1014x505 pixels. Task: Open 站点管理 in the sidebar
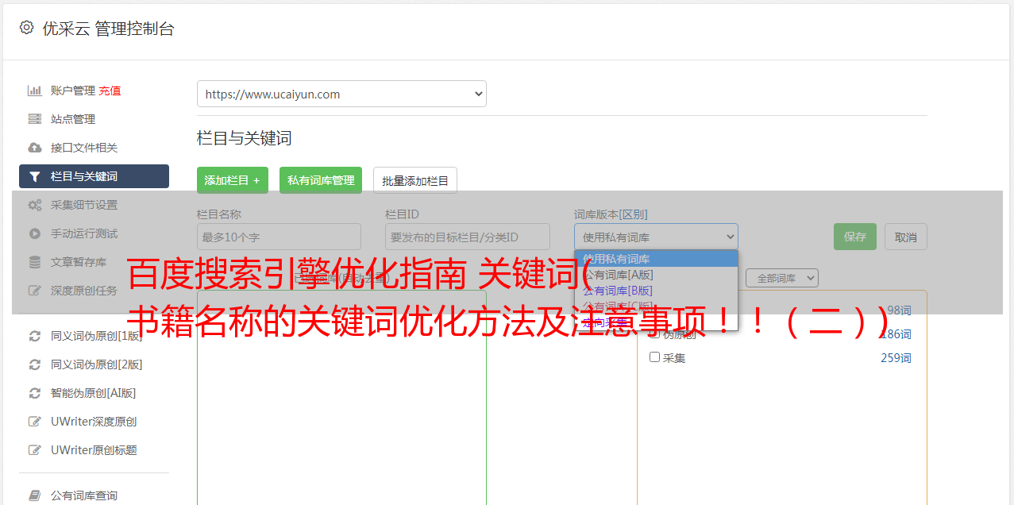pos(73,119)
